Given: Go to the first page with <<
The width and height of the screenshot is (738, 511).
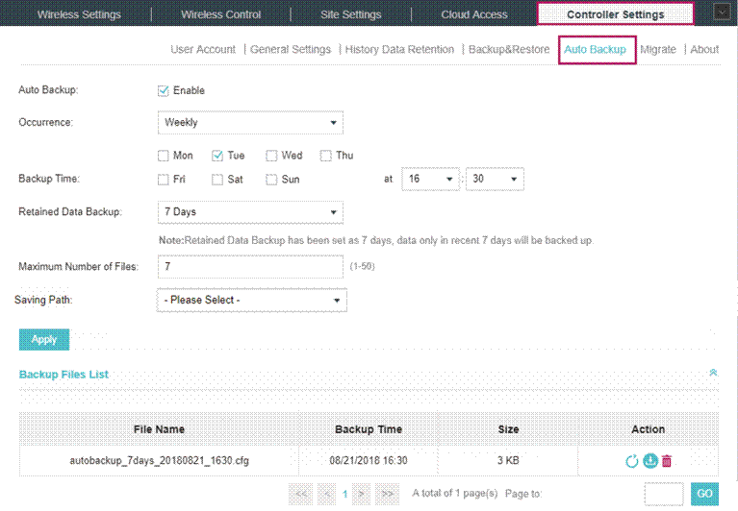Looking at the screenshot, I should [x=301, y=494].
